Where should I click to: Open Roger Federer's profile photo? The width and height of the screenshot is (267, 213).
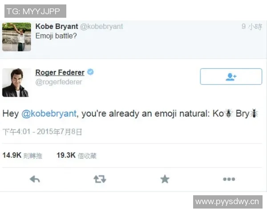[15, 83]
